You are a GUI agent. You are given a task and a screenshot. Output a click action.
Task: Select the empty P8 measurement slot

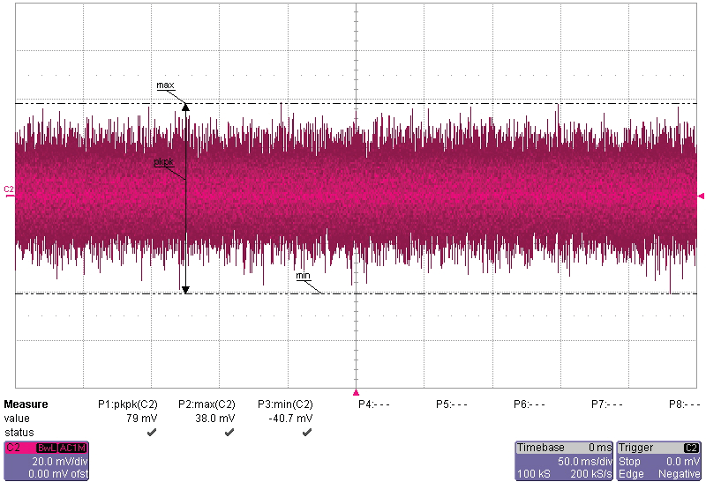coord(685,404)
